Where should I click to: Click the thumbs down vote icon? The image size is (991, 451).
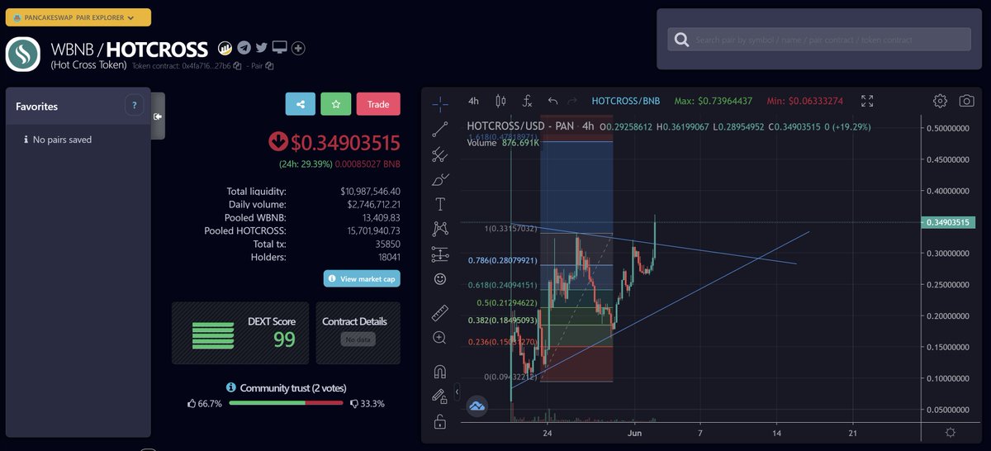(x=355, y=404)
